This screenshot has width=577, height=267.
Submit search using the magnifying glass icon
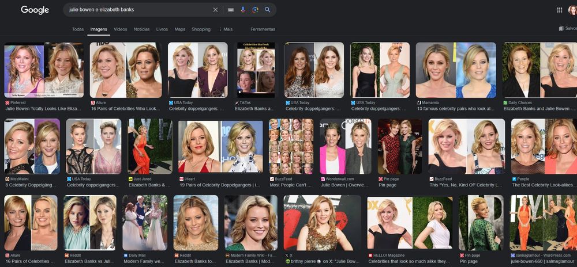(268, 10)
